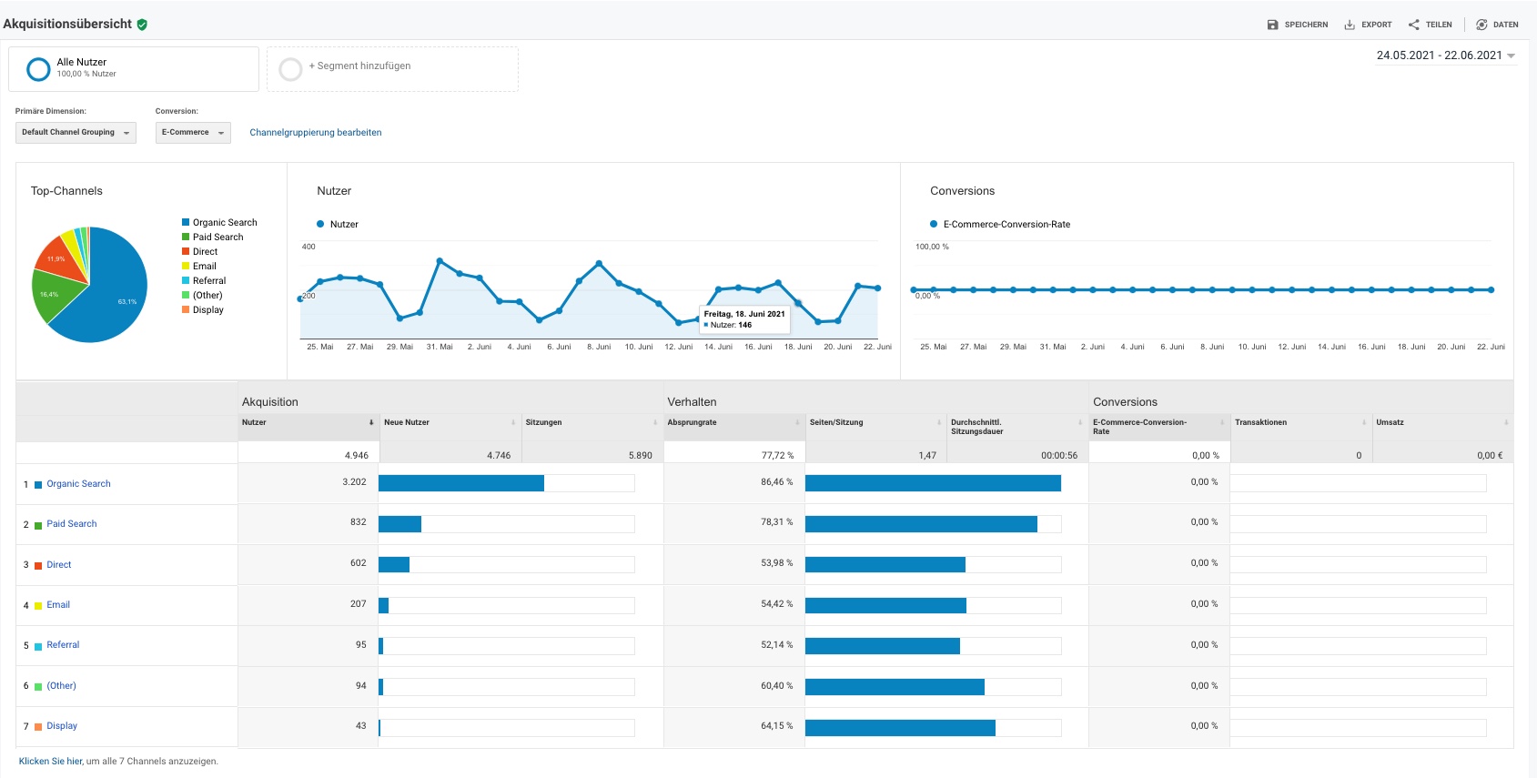
Task: Click the Sitzungen column header
Action: pos(543,422)
